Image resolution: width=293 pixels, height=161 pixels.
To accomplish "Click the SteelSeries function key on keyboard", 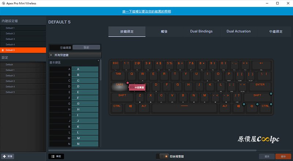I will [252, 106].
